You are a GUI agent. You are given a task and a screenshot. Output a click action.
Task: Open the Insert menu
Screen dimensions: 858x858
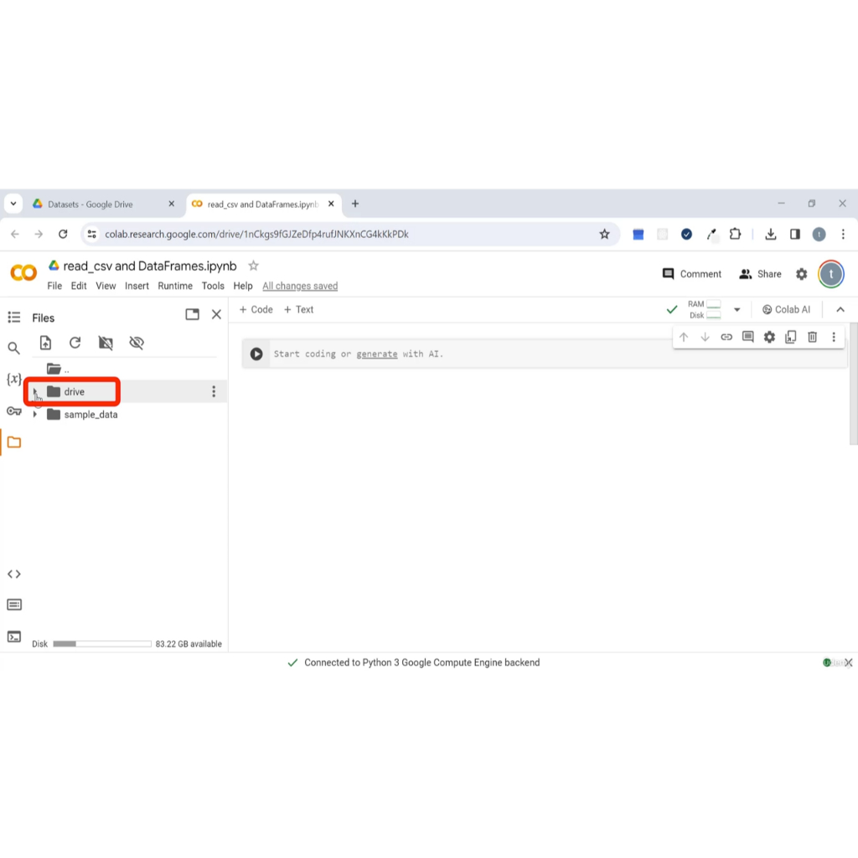pos(137,287)
